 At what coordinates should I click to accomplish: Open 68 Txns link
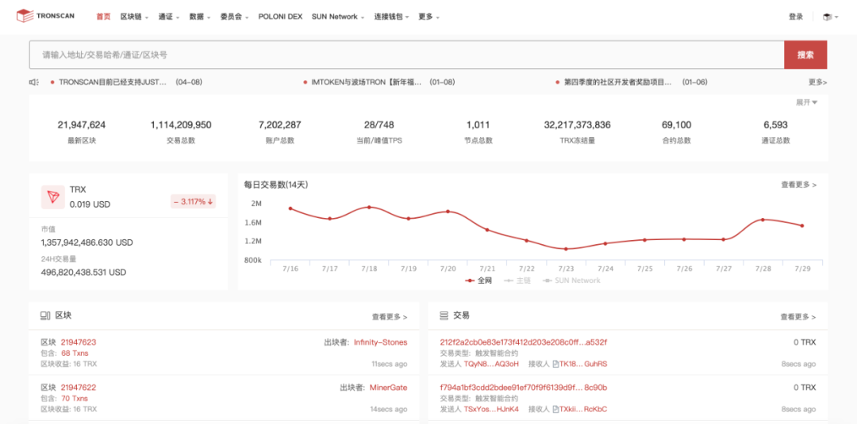point(75,353)
